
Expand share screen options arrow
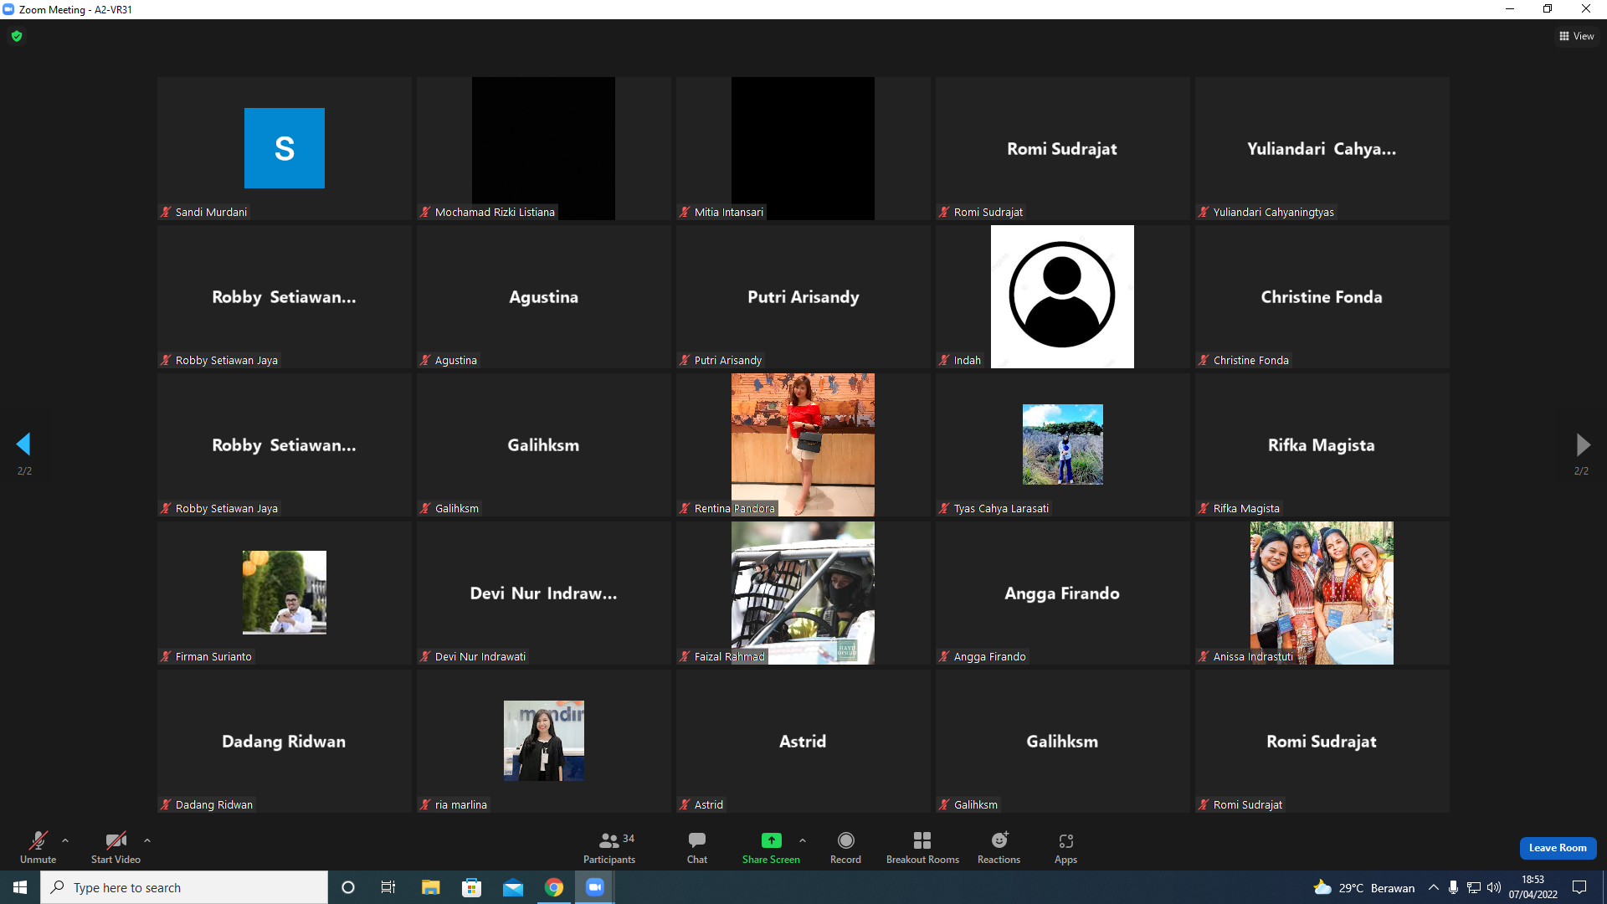click(x=803, y=840)
